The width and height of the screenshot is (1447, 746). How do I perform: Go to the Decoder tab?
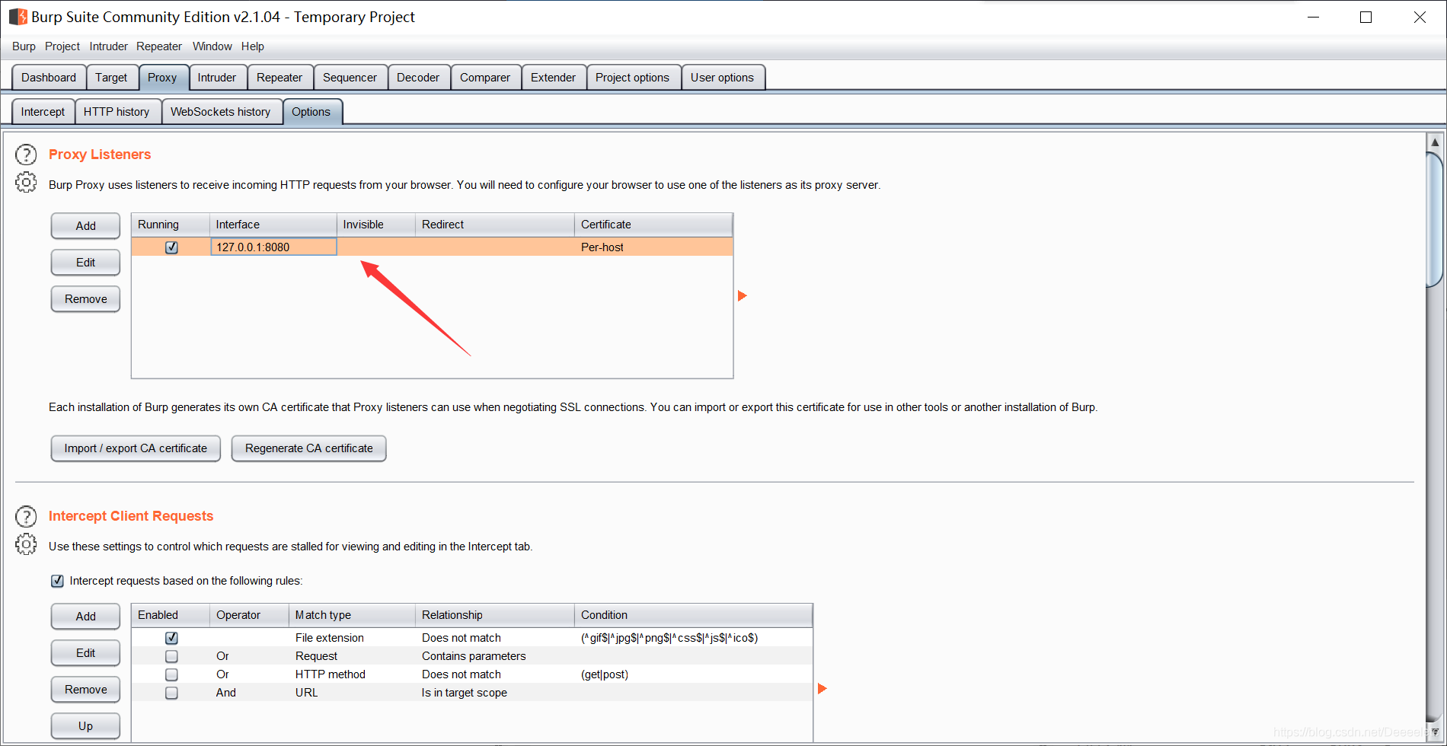(x=418, y=78)
